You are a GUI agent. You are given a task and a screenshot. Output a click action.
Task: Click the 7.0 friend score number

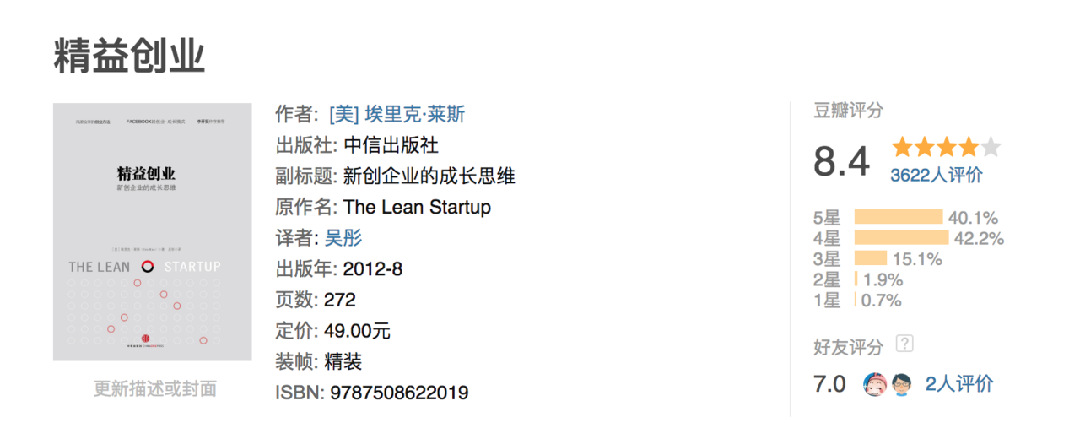[829, 385]
